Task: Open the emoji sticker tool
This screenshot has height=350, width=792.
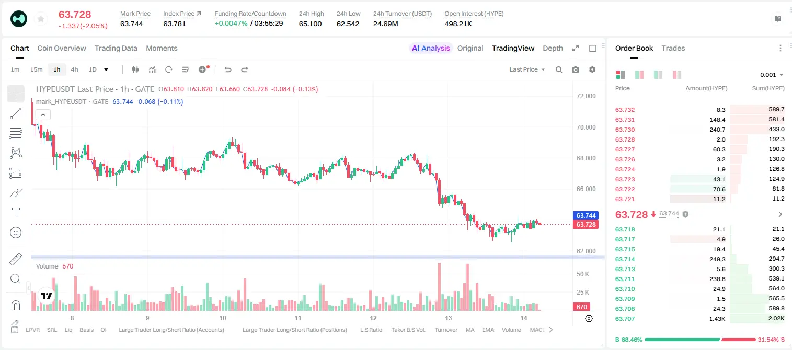Action: tap(16, 232)
